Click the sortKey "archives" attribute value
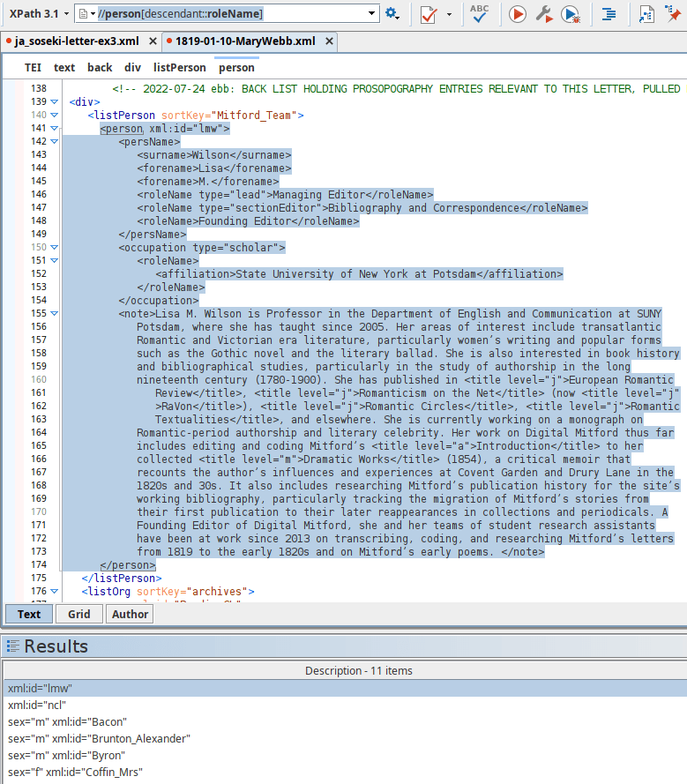 tap(217, 592)
